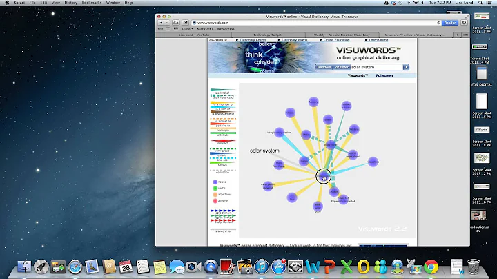This screenshot has height=279, width=497.
Task: Open the Safari menu in menu bar
Action: point(19,3)
